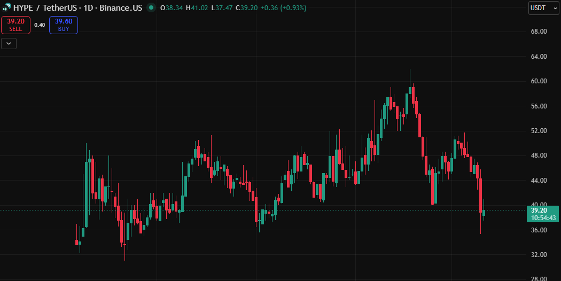
Task: Expand the indicator legend chevron below SELL
Action: tap(9, 44)
